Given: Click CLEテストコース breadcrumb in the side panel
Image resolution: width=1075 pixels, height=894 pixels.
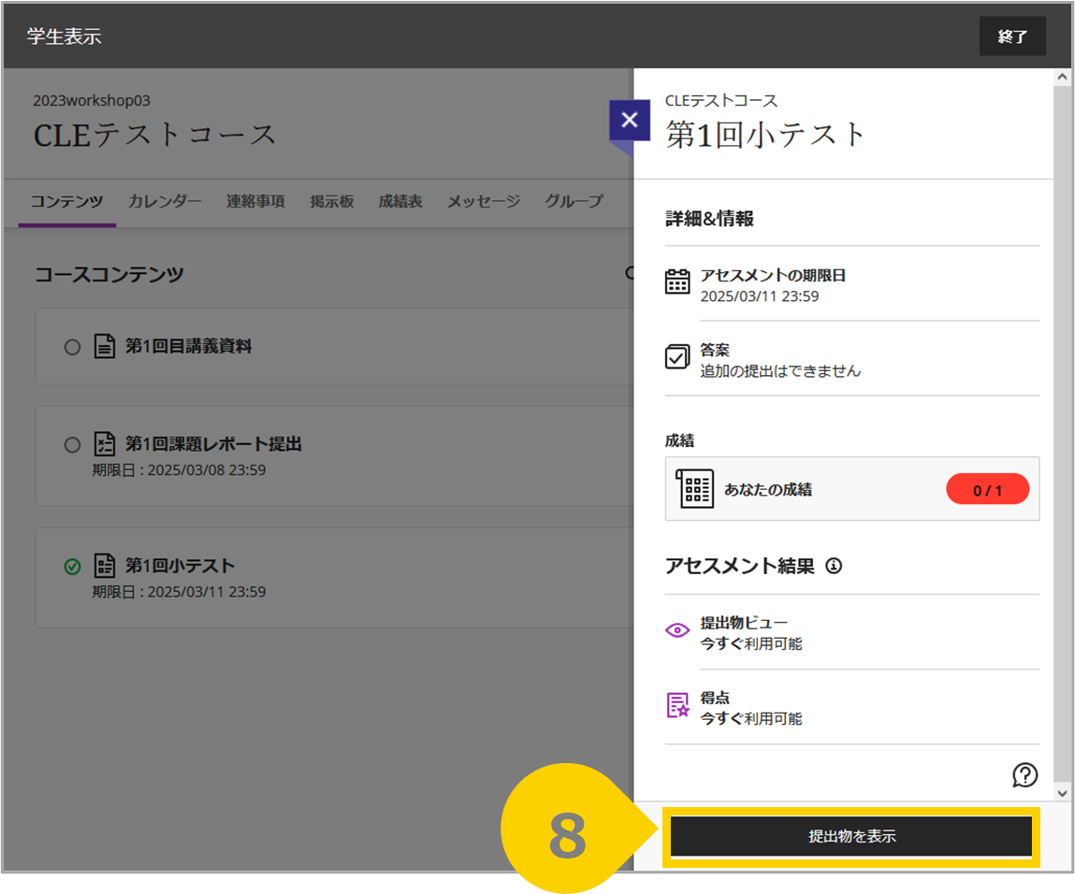Looking at the screenshot, I should tap(721, 101).
